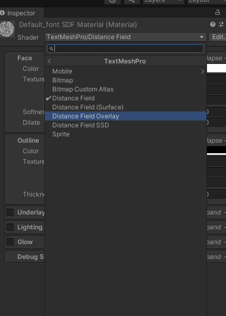Click the Shader label
226x316 pixels.
pyautogui.click(x=28, y=38)
